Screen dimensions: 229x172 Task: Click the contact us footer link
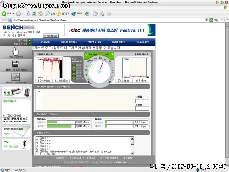coord(120,162)
